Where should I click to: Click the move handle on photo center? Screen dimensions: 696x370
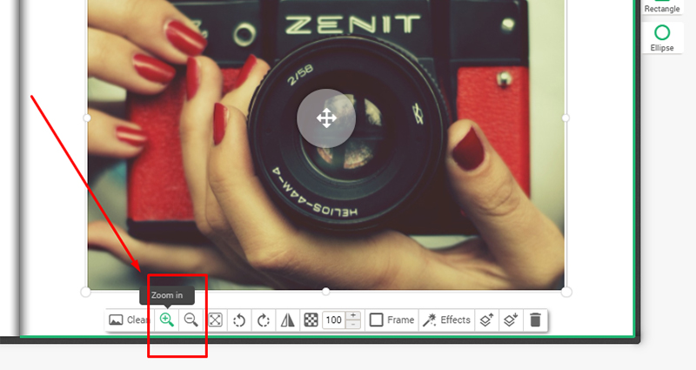(x=326, y=118)
